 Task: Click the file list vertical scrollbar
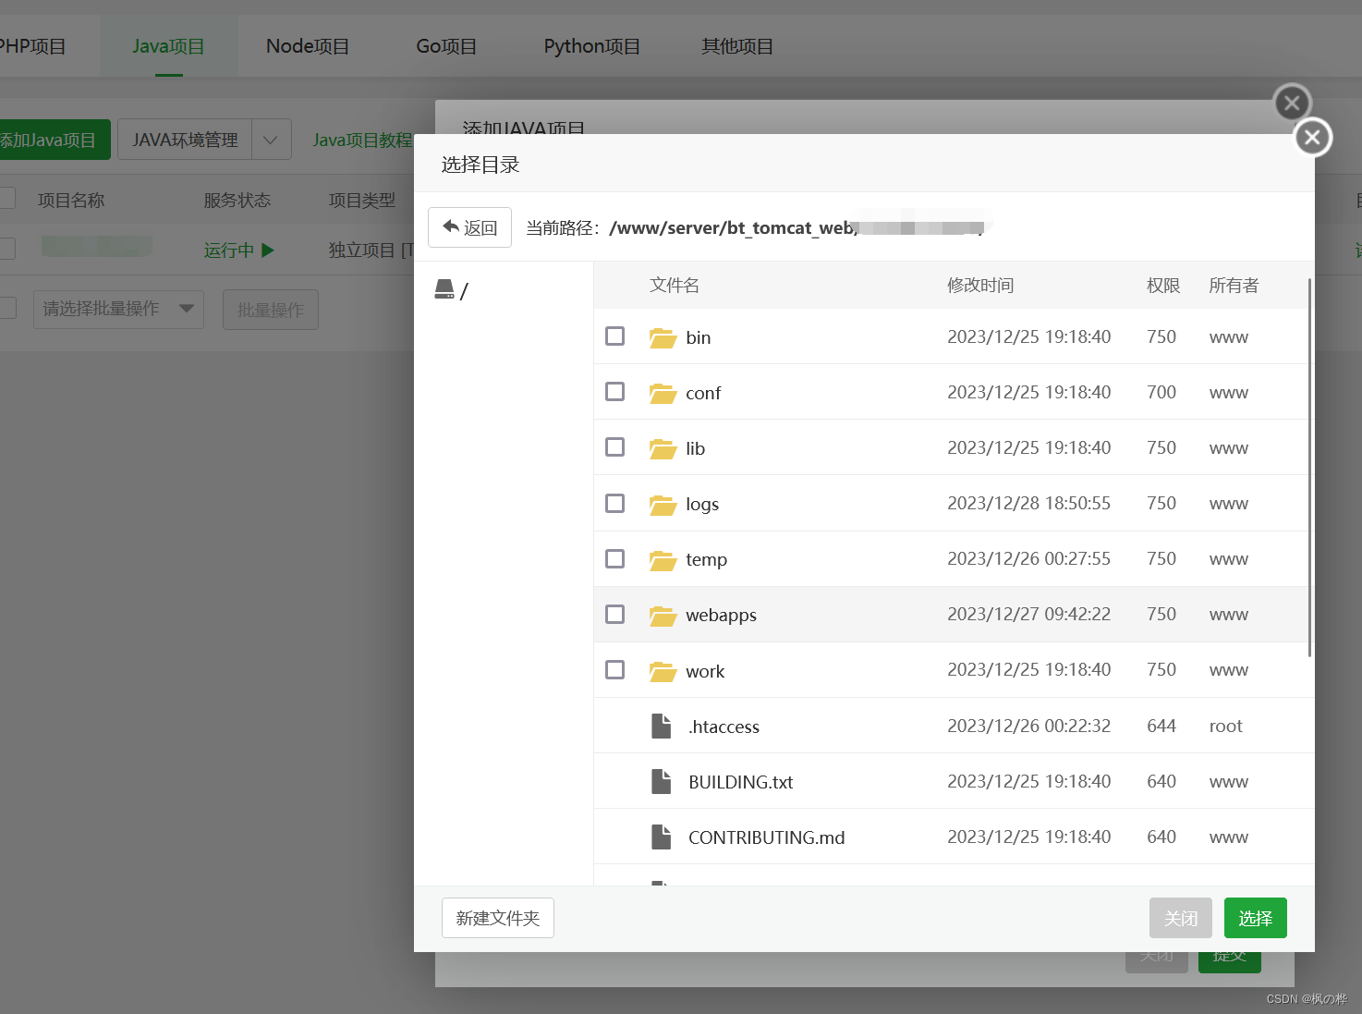coord(1309,467)
